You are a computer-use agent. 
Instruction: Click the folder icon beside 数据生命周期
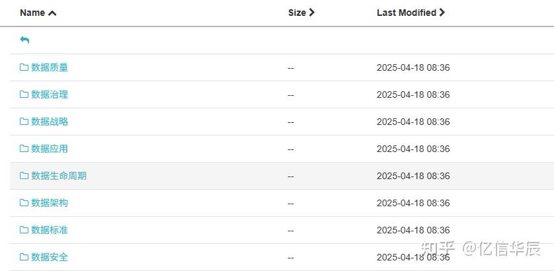pyautogui.click(x=24, y=176)
